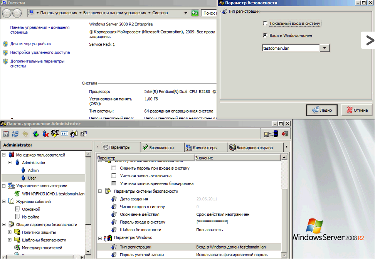Click the Общие параметры безопасности tree icon

12,224
